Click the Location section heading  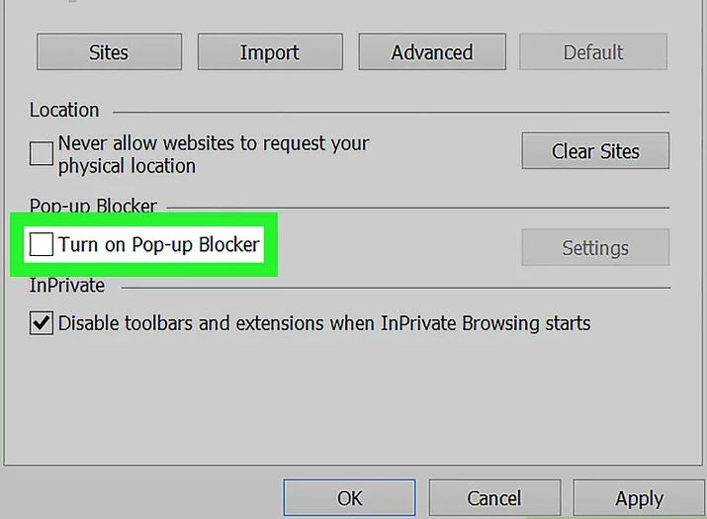point(64,110)
